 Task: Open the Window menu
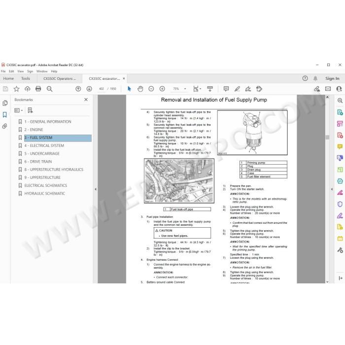click(x=42, y=71)
